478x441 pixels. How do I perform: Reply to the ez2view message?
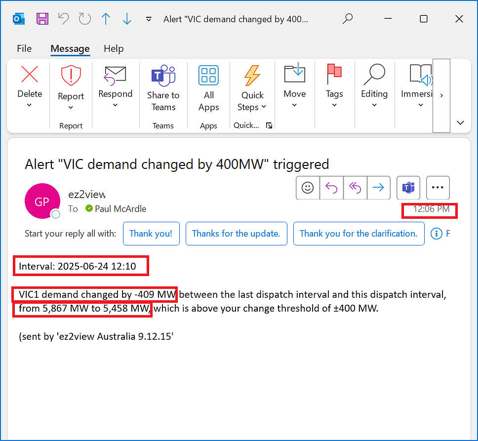tap(331, 188)
